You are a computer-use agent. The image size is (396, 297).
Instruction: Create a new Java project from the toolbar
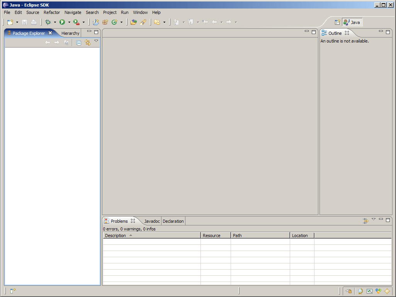(95, 22)
